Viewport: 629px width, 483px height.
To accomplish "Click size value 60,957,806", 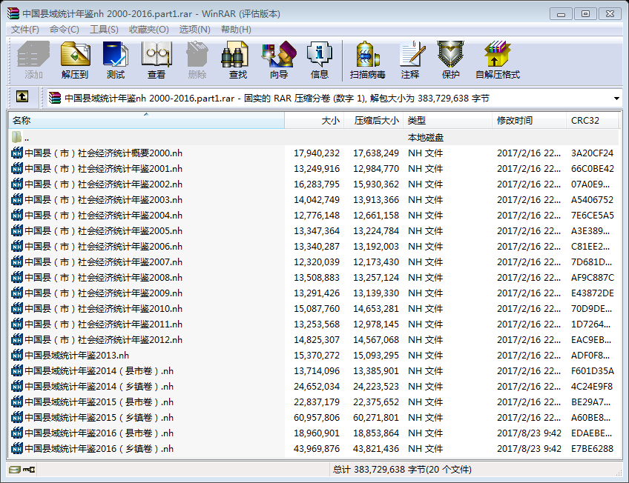I will click(x=317, y=418).
